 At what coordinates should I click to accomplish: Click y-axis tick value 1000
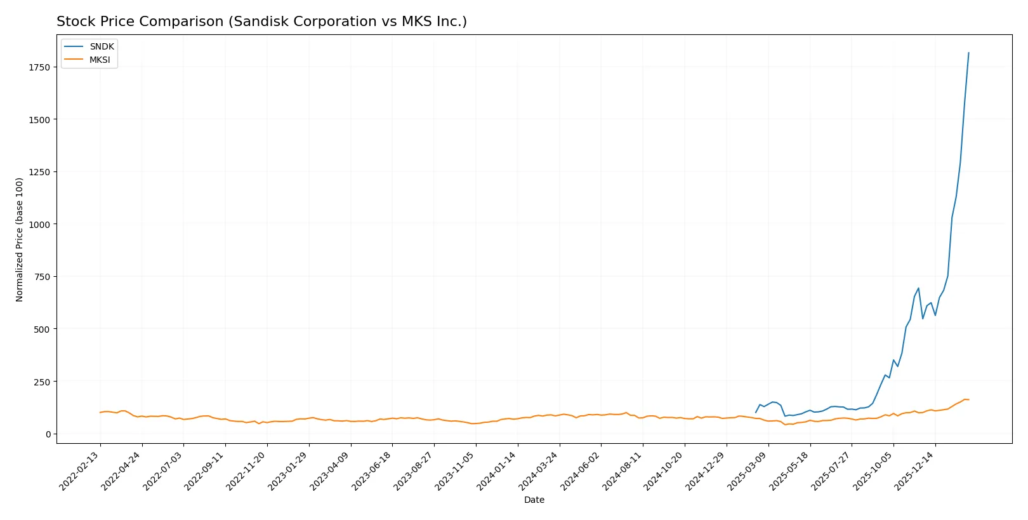39,224
